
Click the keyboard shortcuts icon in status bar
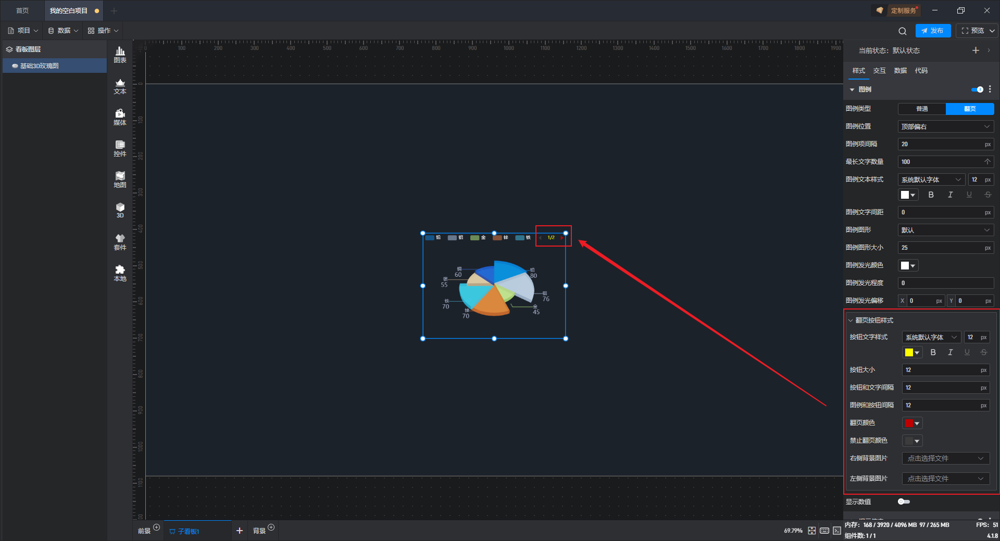pyautogui.click(x=824, y=531)
